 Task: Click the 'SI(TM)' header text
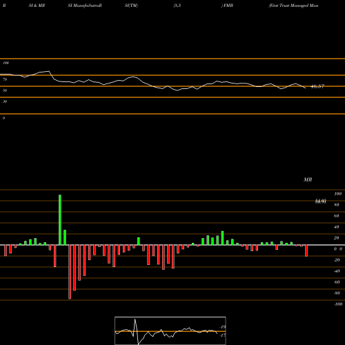pyautogui.click(x=131, y=6)
